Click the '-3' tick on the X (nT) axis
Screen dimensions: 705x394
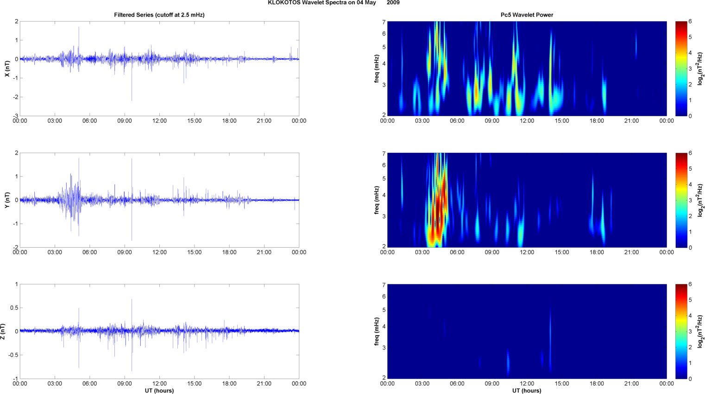tap(15, 116)
